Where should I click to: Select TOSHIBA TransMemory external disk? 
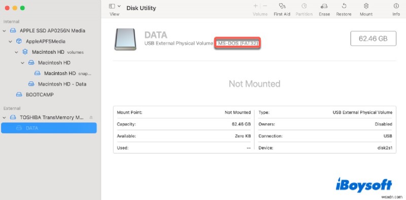(52, 117)
